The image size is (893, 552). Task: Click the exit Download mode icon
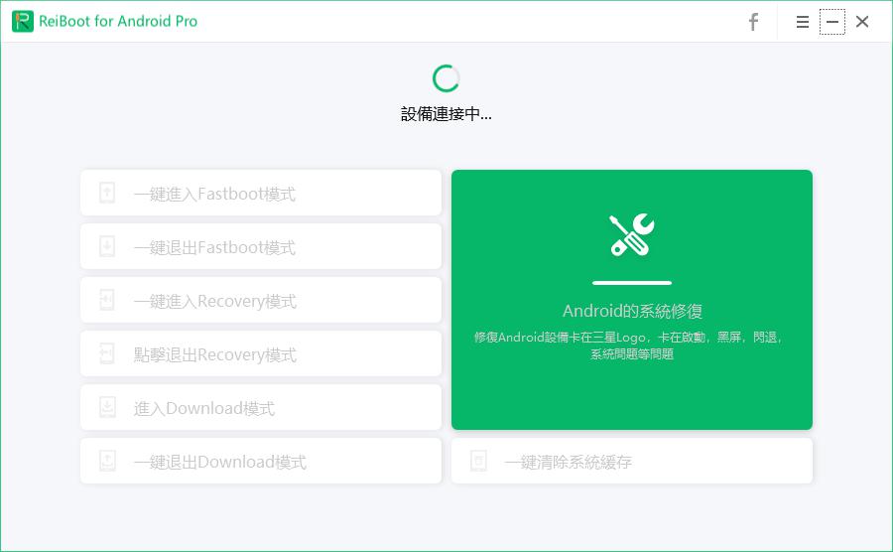click(107, 461)
